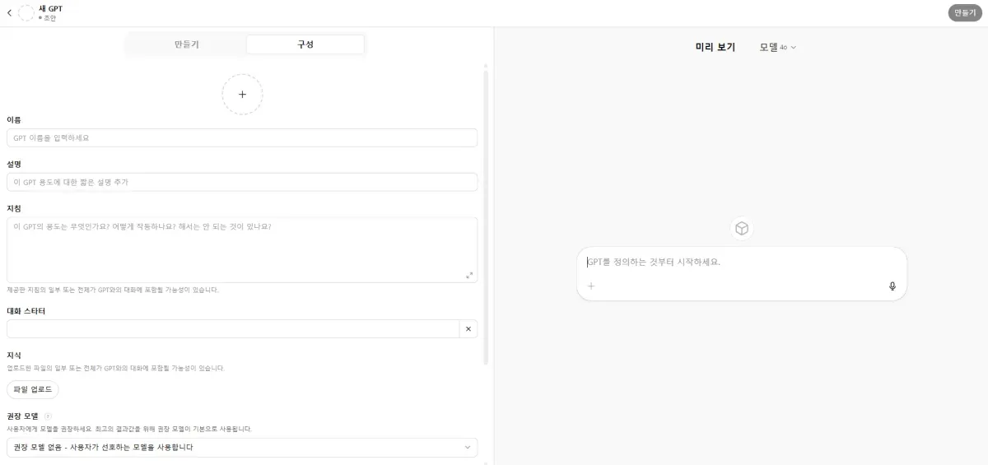Click the configuration panel vertical scrollbar

coord(486,217)
